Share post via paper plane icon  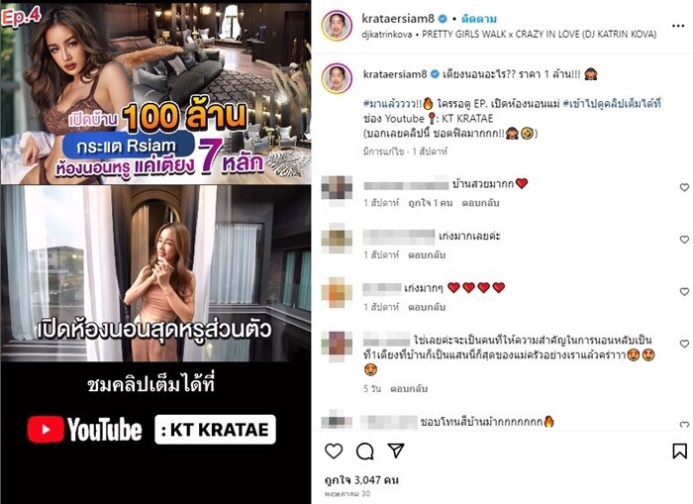396,451
